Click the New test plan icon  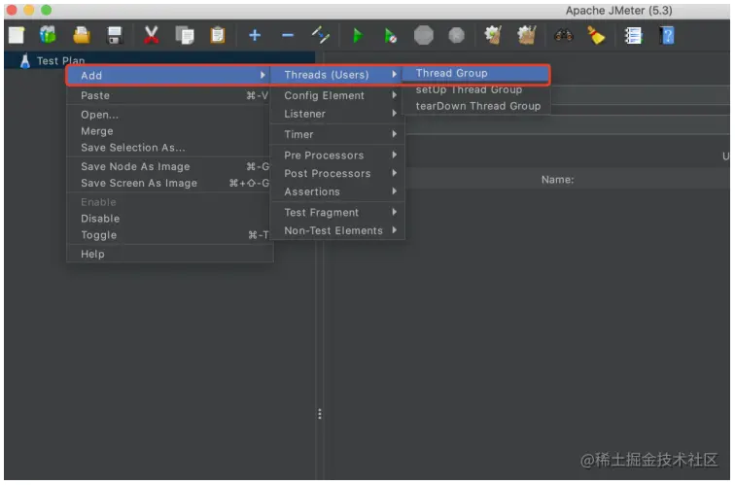(17, 35)
